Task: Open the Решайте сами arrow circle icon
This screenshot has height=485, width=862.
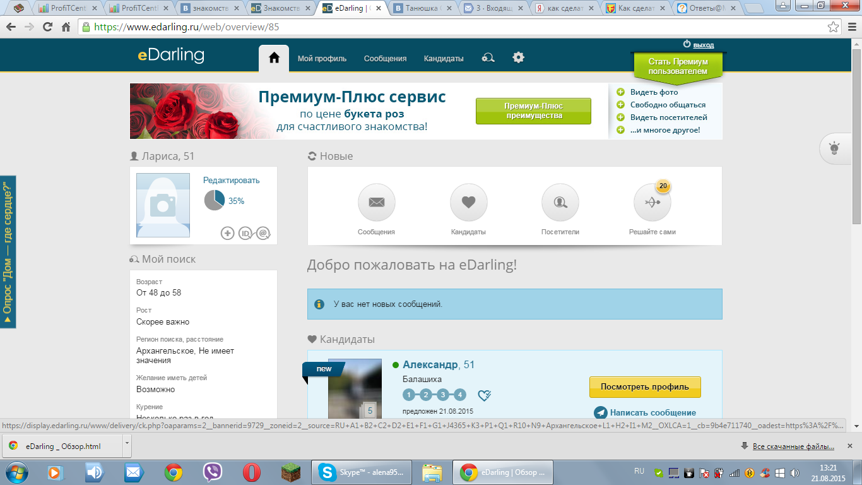Action: click(x=652, y=203)
